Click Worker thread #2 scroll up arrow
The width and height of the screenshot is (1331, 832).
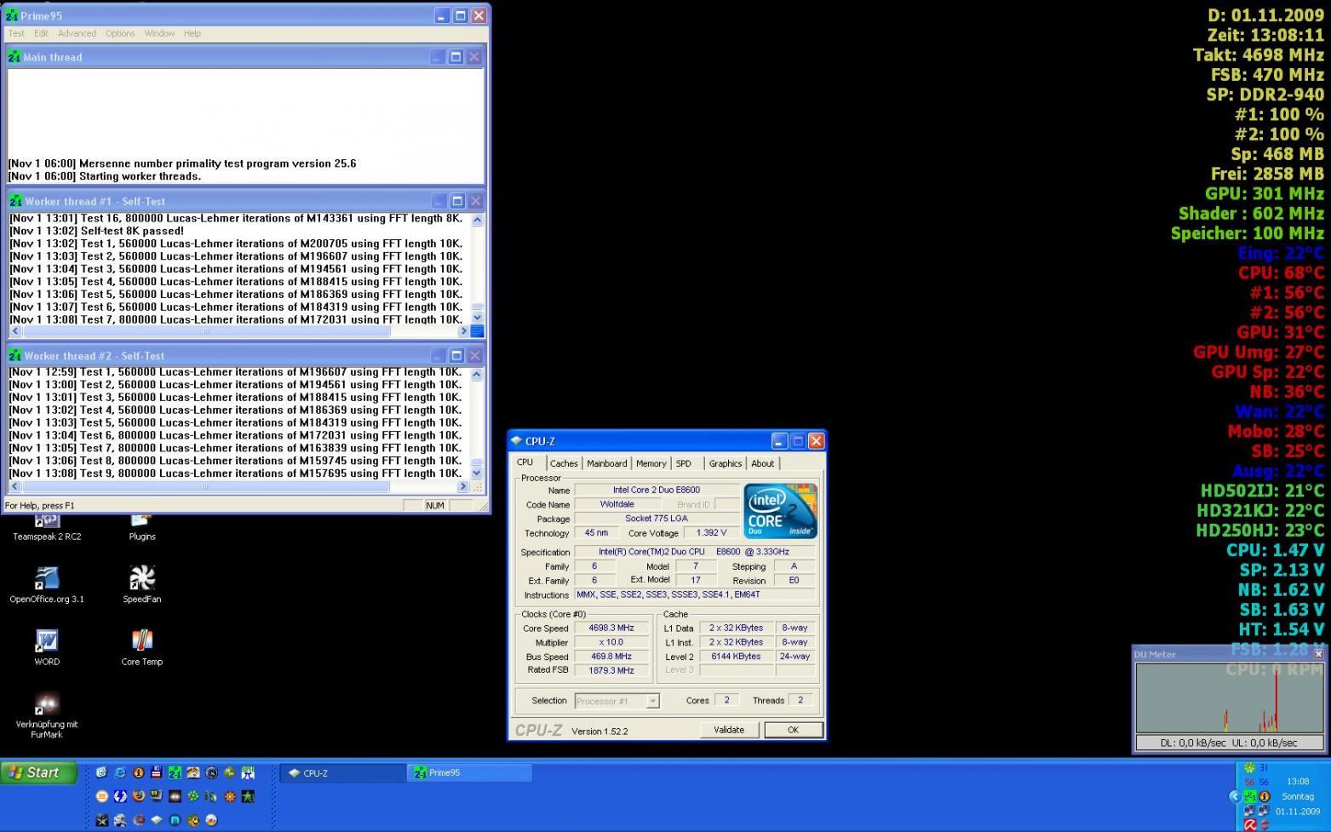(476, 375)
